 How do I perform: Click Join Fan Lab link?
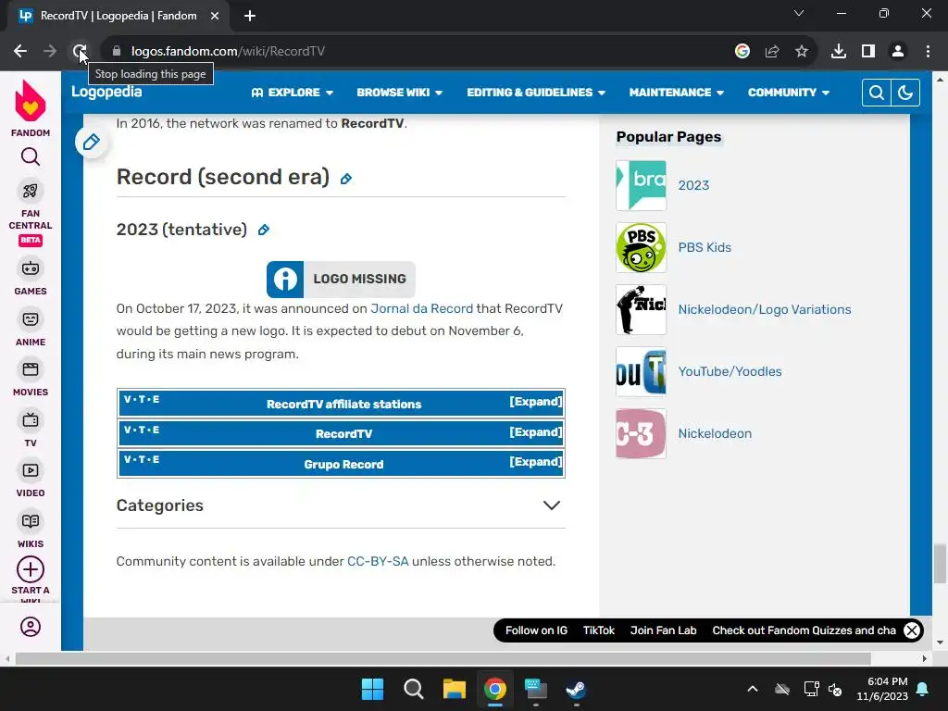663,630
